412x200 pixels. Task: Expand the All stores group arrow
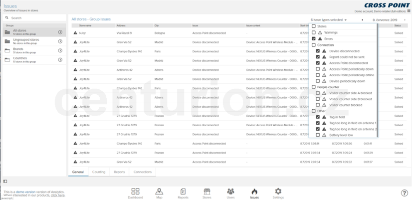click(60, 32)
